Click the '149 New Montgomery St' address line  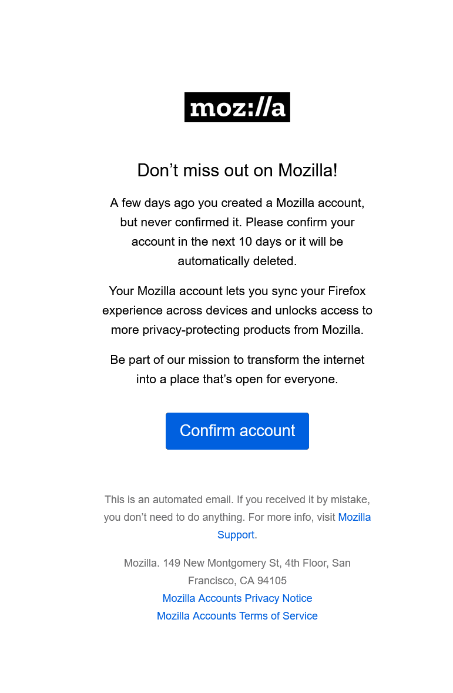pos(237,563)
